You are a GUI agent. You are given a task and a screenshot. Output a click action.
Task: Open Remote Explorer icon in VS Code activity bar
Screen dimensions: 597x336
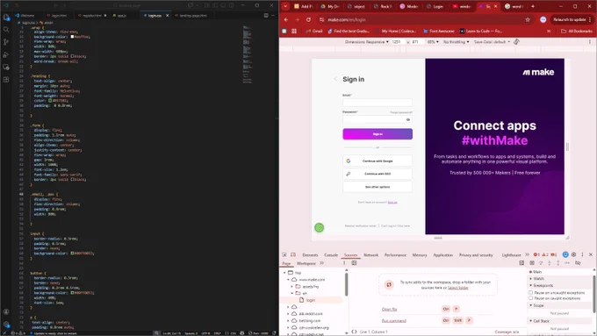click(x=6, y=68)
